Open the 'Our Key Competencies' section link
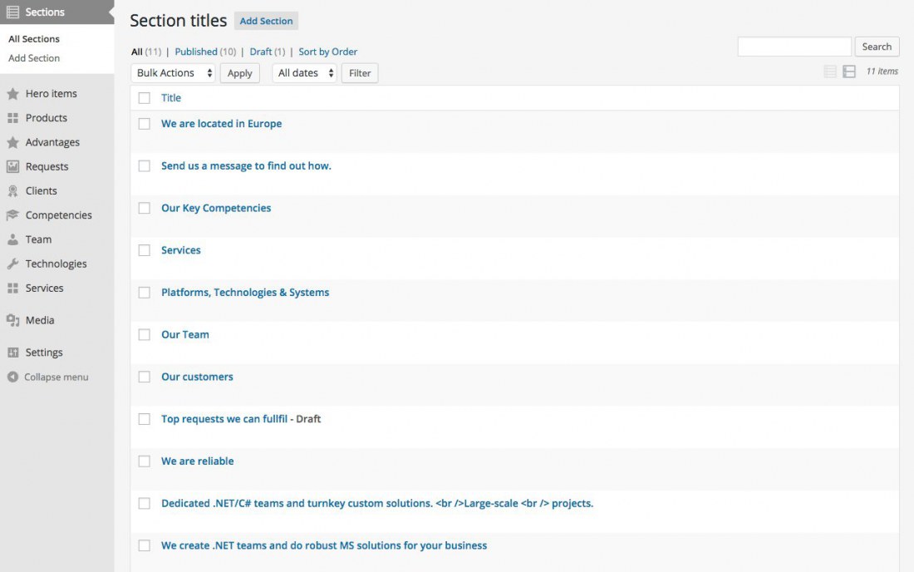This screenshot has height=572, width=914. (216, 208)
